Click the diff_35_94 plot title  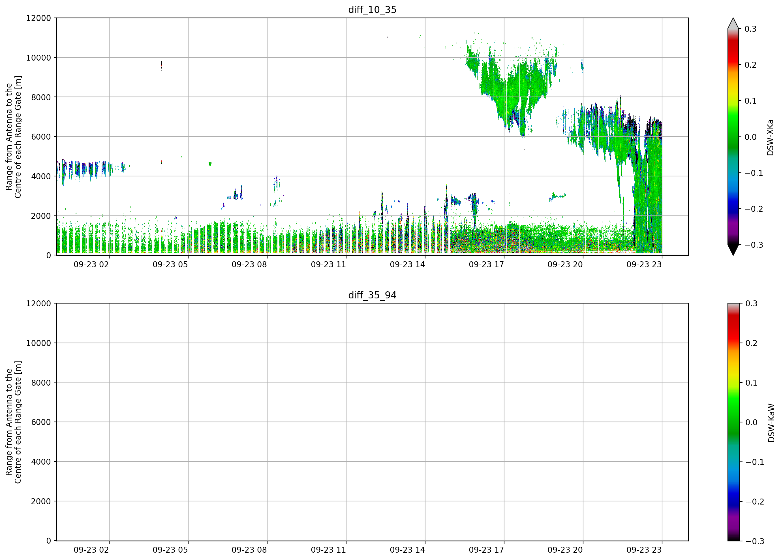[x=372, y=295]
